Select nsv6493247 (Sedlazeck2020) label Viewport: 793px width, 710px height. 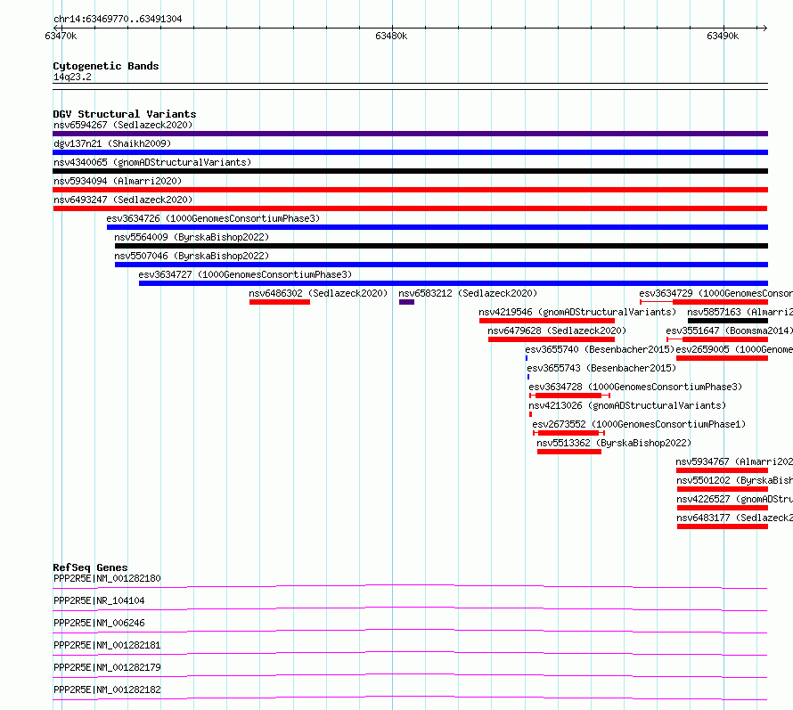123,200
